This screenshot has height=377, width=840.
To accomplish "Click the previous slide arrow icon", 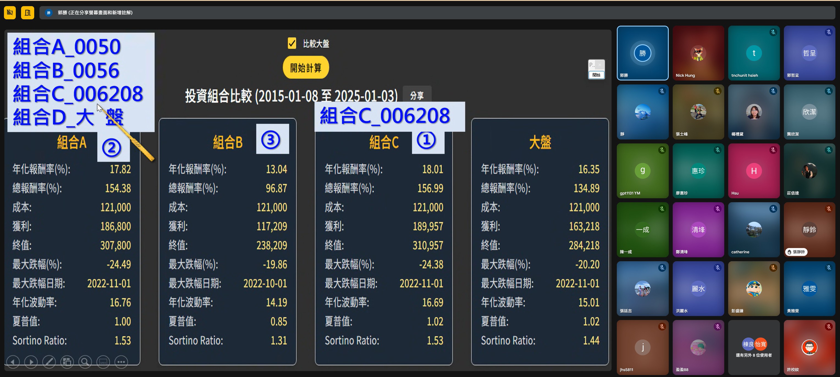I will click(13, 362).
